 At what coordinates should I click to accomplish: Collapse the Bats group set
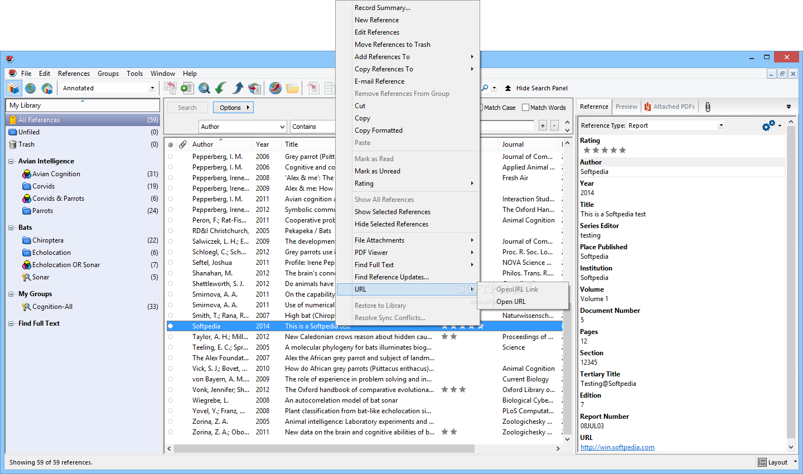[11, 228]
